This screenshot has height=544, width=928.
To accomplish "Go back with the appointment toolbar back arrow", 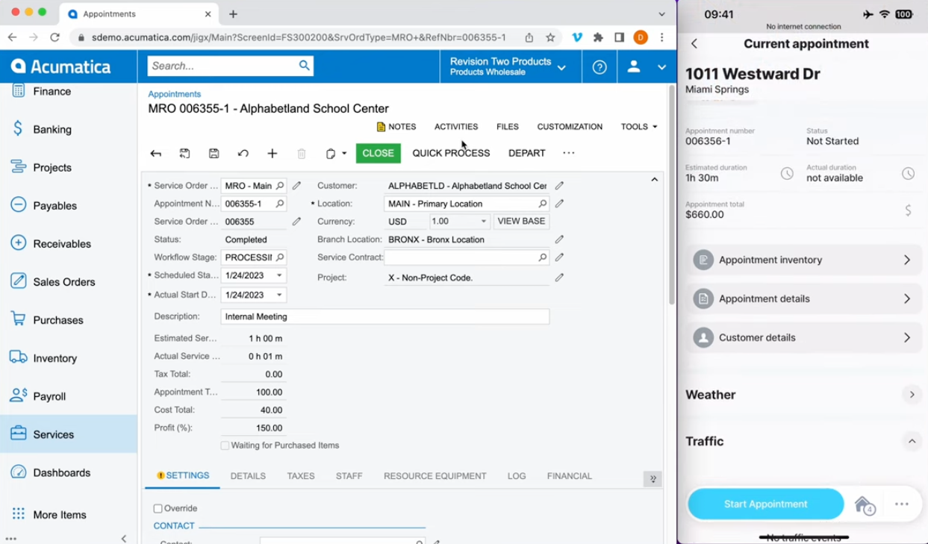I will tap(155, 154).
